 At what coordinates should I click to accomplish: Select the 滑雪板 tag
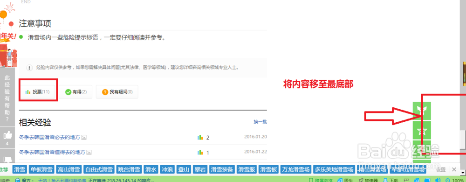269,170
